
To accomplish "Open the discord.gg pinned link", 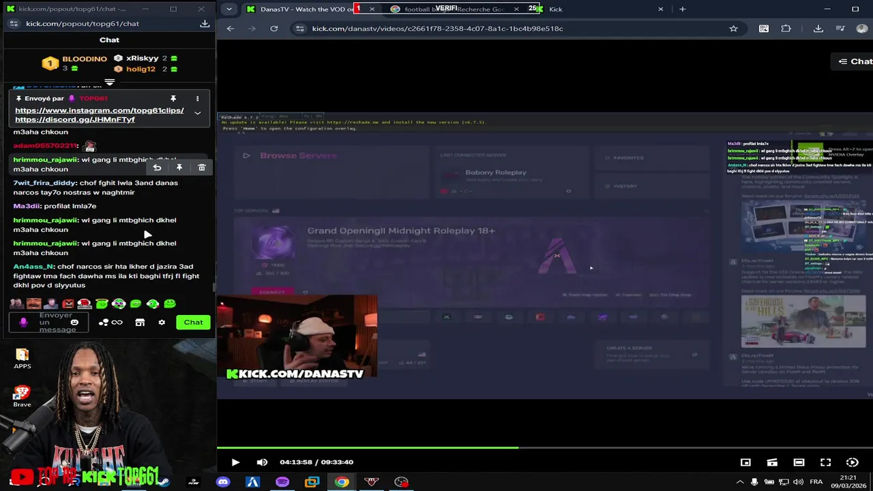I will (75, 119).
